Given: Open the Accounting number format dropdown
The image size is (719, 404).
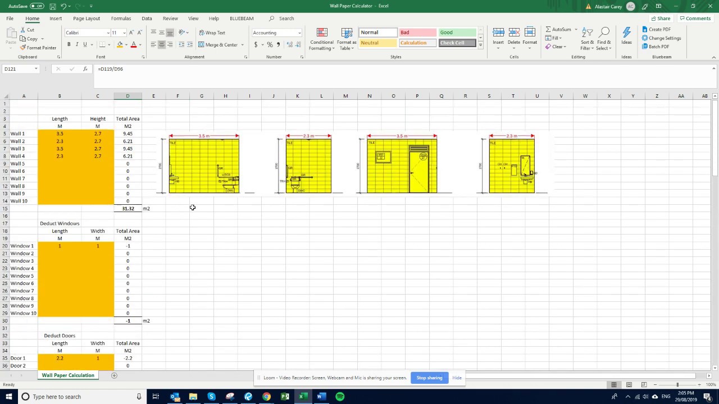Looking at the screenshot, I should (299, 33).
